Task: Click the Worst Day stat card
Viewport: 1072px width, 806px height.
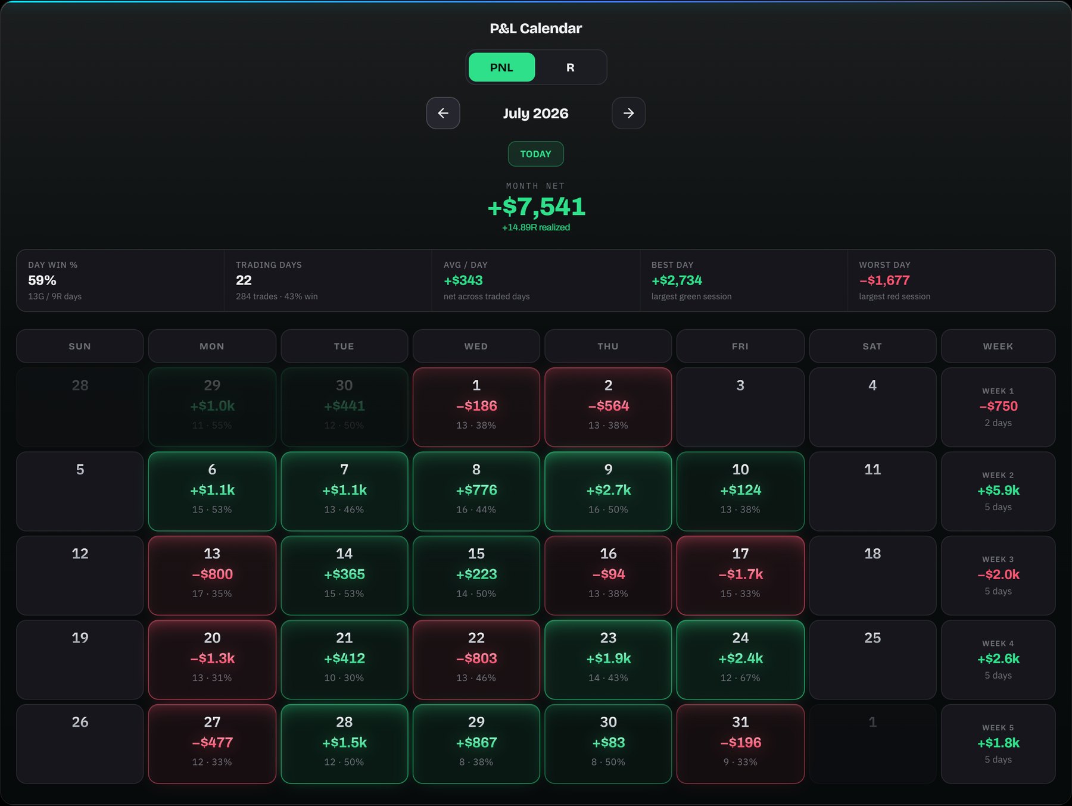Action: pos(951,280)
